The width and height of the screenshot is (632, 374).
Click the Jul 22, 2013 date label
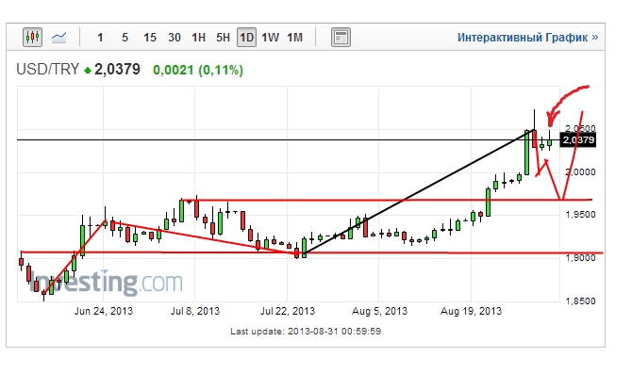coord(288,311)
